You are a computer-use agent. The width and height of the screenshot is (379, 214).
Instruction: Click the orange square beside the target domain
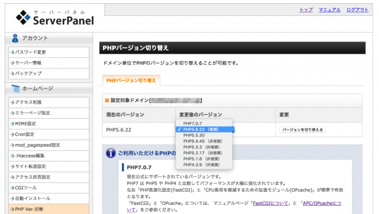pyautogui.click(x=107, y=100)
